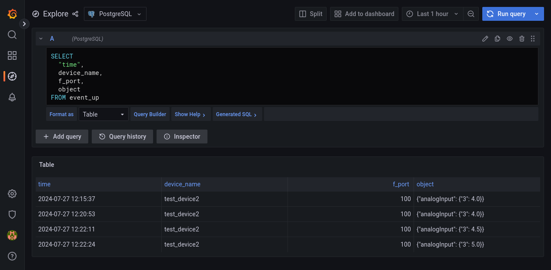Expand Generated SQL
551x270 pixels.
pyautogui.click(x=237, y=114)
